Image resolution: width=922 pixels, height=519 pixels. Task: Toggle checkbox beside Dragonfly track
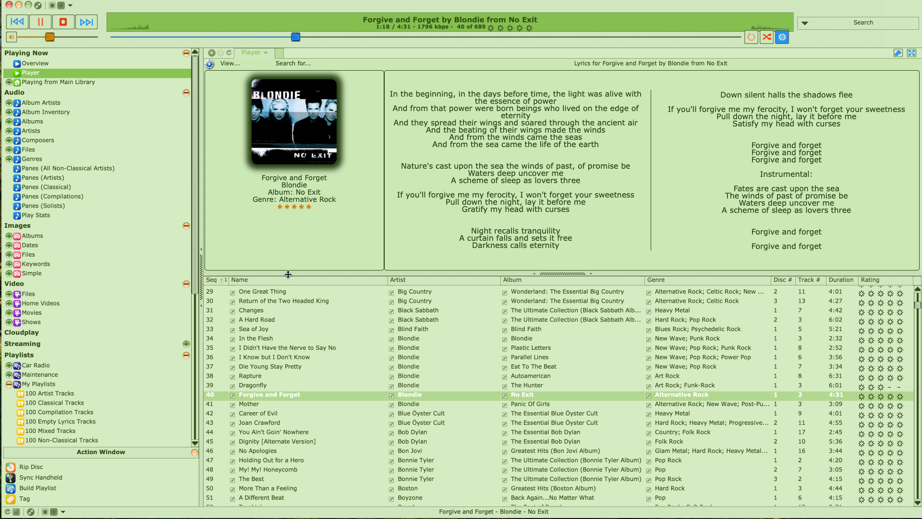pyautogui.click(x=232, y=386)
